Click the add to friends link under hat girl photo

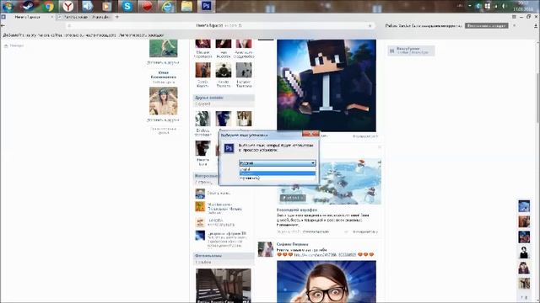coord(163,120)
